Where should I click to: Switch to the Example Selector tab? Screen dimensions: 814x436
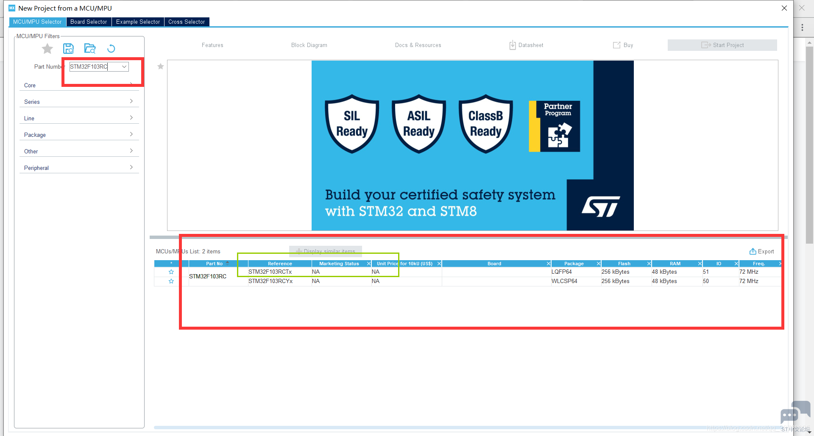tap(138, 22)
